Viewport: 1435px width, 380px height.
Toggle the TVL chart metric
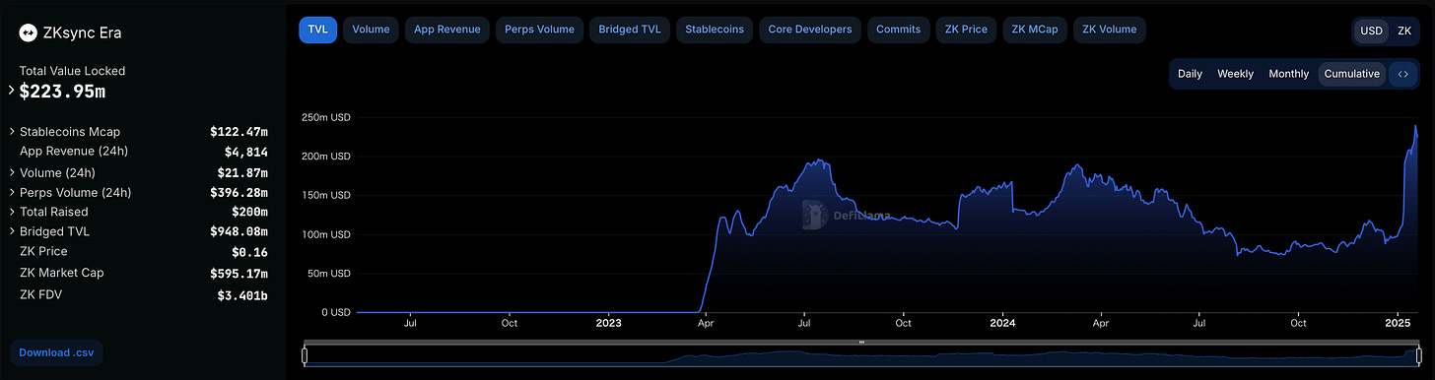(317, 30)
